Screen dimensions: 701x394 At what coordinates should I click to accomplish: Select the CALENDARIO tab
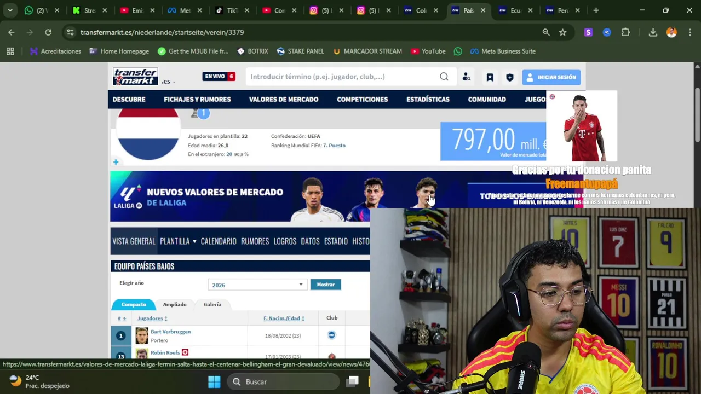219,241
